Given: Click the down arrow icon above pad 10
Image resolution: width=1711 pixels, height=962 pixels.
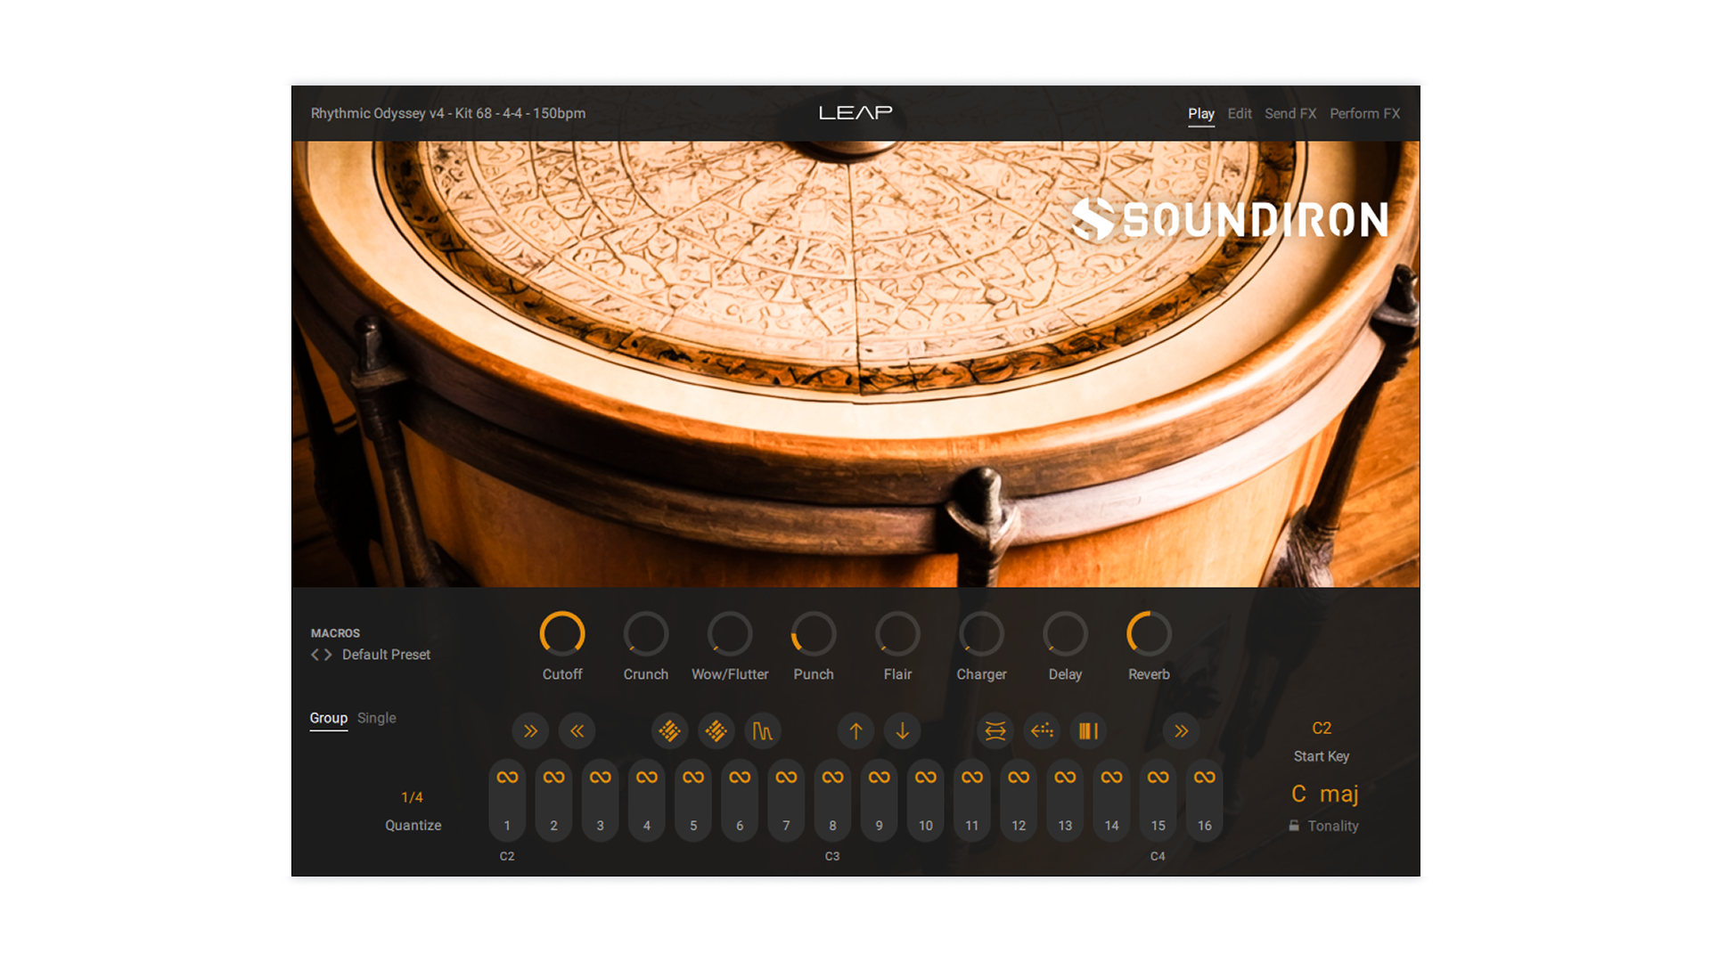Looking at the screenshot, I should [902, 731].
